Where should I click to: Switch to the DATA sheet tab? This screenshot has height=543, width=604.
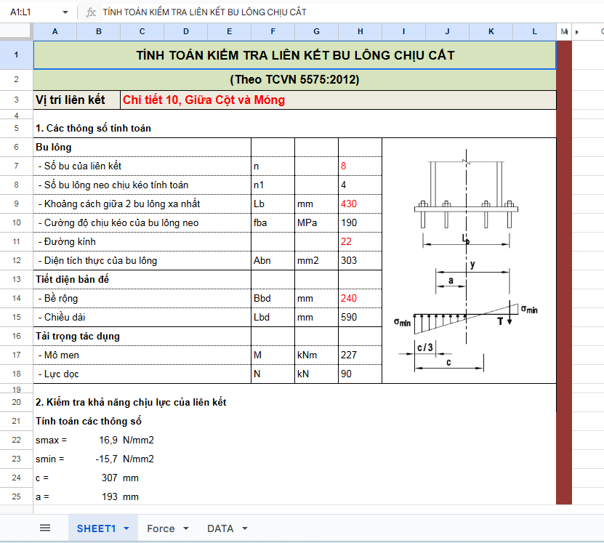[x=222, y=528]
